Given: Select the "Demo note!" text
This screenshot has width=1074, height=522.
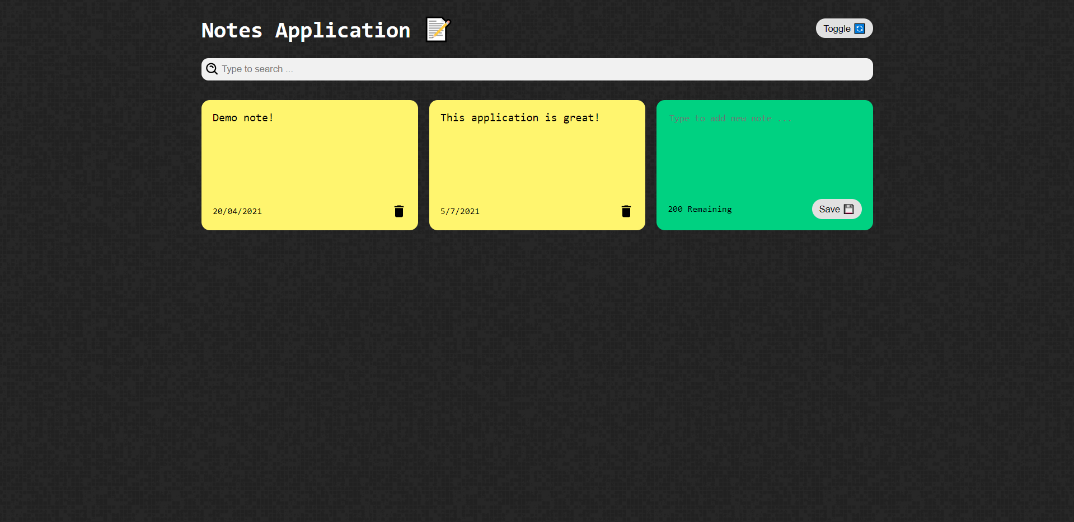Looking at the screenshot, I should (243, 118).
